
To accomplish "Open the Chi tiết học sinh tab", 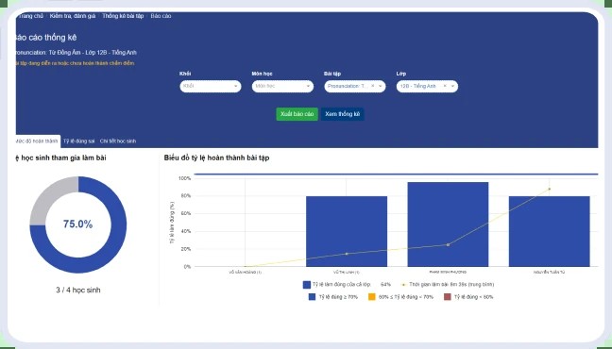I will click(118, 141).
